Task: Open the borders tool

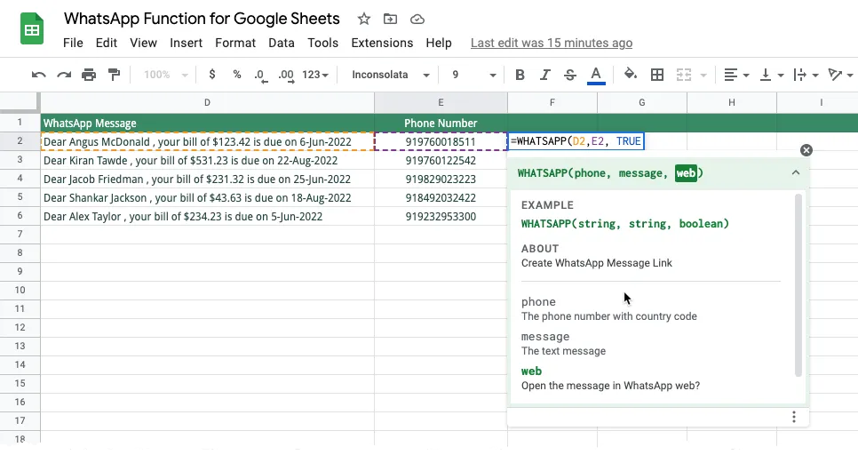Action: pyautogui.click(x=657, y=75)
